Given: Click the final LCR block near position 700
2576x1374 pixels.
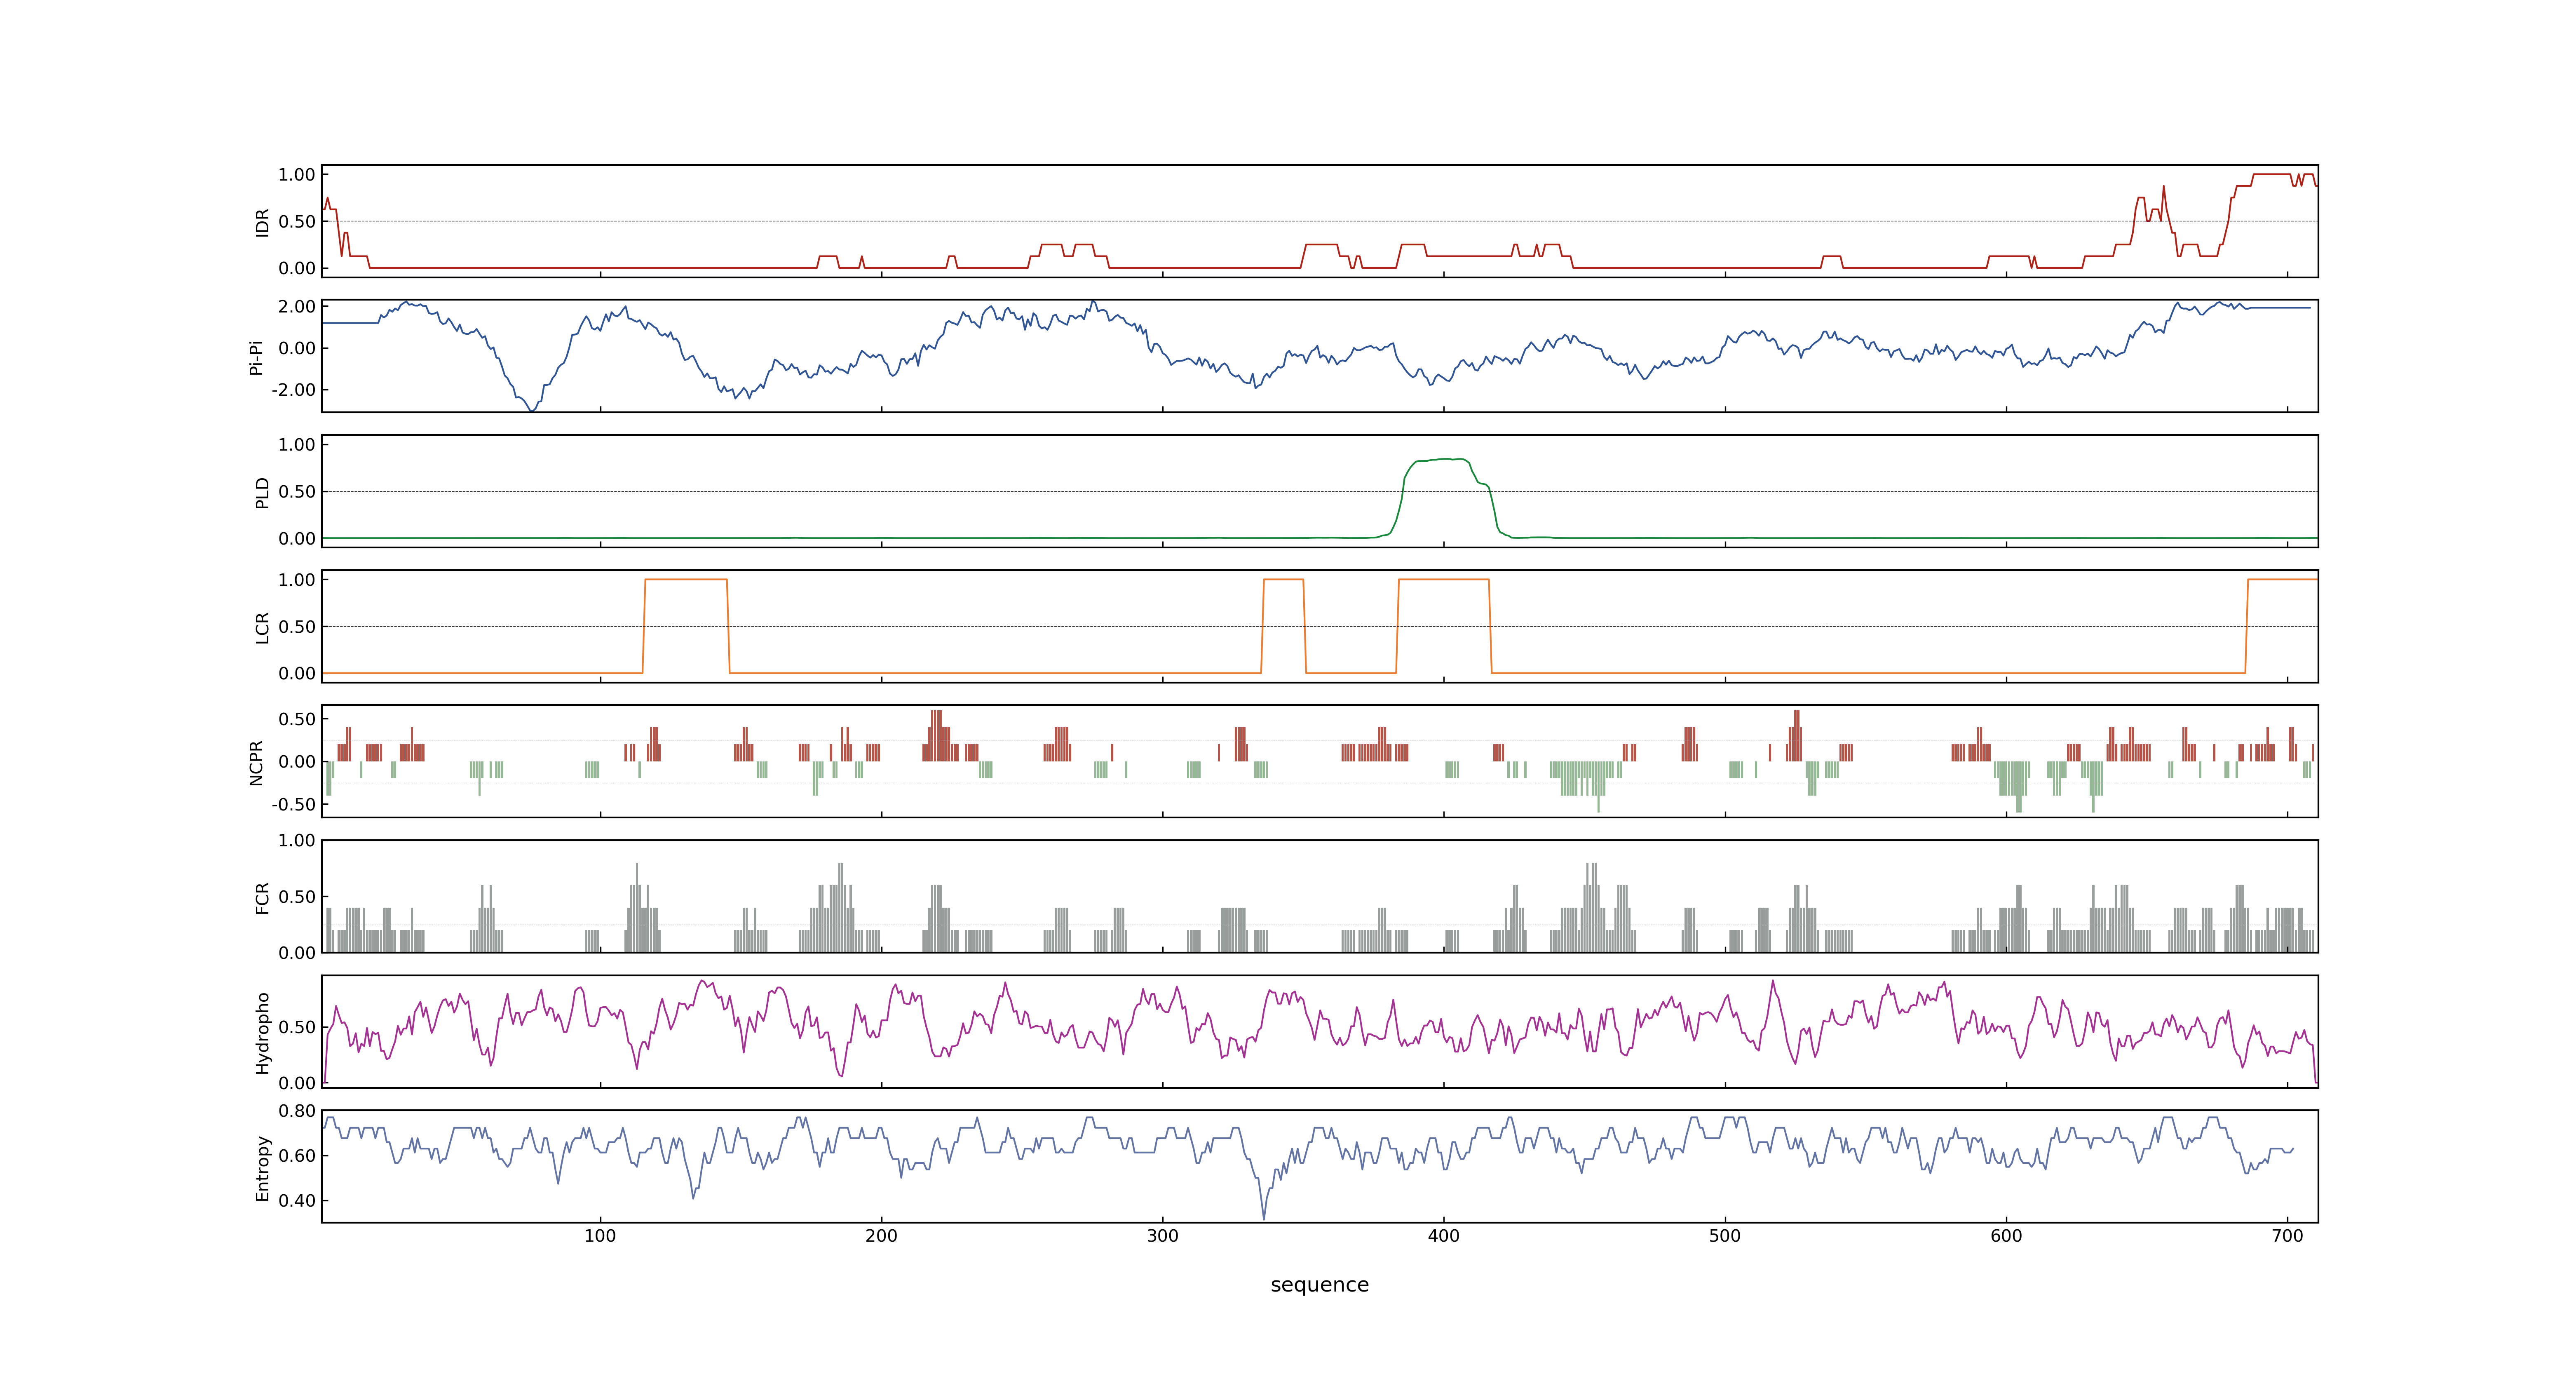Looking at the screenshot, I should pyautogui.click(x=2282, y=580).
